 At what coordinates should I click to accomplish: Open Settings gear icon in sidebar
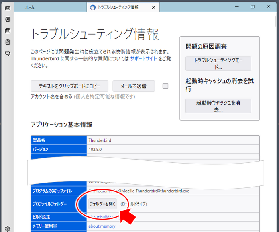(x=8, y=228)
